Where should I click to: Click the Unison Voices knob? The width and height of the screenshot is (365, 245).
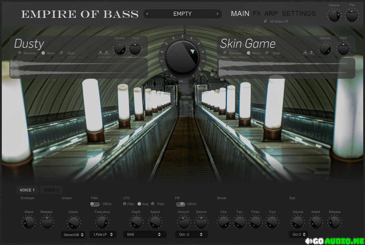click(x=73, y=222)
